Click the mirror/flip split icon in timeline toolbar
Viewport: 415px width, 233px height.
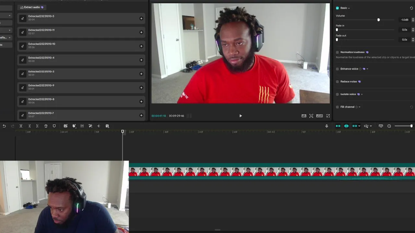click(x=99, y=126)
